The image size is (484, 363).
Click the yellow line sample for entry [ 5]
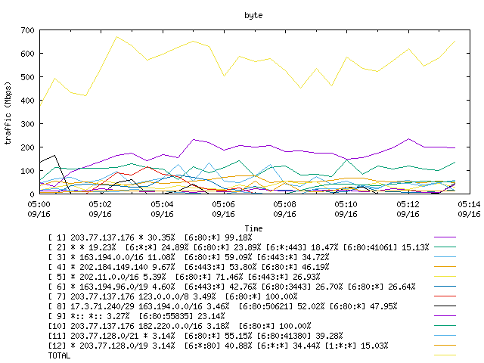point(445,277)
